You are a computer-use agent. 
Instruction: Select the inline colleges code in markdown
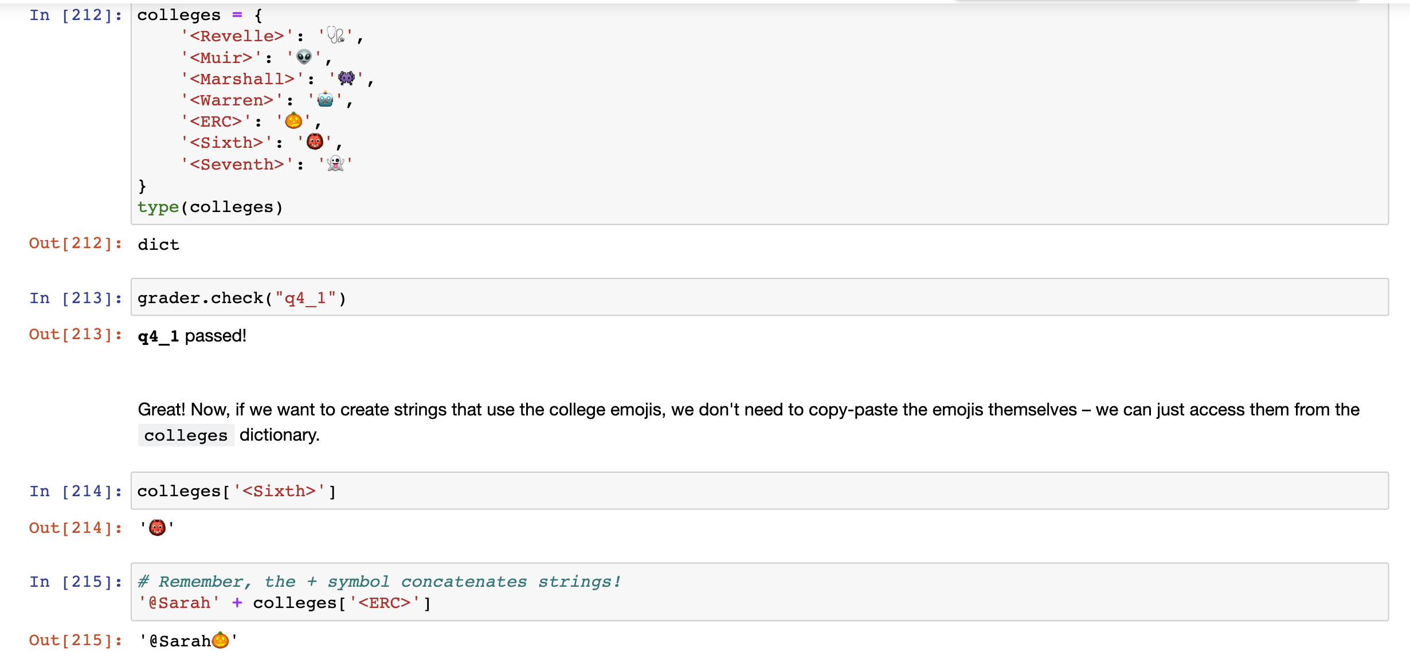pyautogui.click(x=185, y=435)
